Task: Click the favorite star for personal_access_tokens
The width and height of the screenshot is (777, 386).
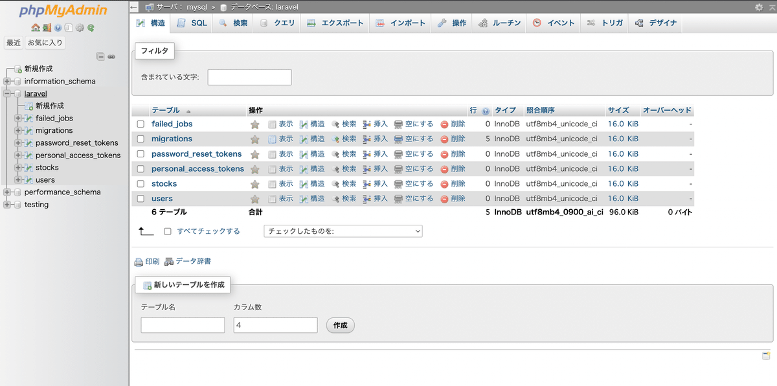Action: [x=255, y=169]
